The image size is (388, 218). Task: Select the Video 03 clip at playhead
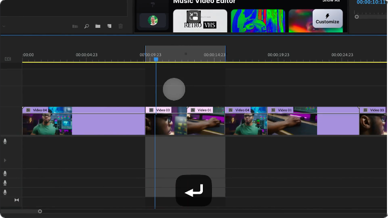coord(165,121)
